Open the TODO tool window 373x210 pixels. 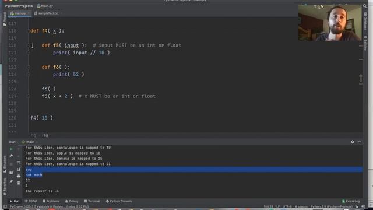click(x=31, y=201)
